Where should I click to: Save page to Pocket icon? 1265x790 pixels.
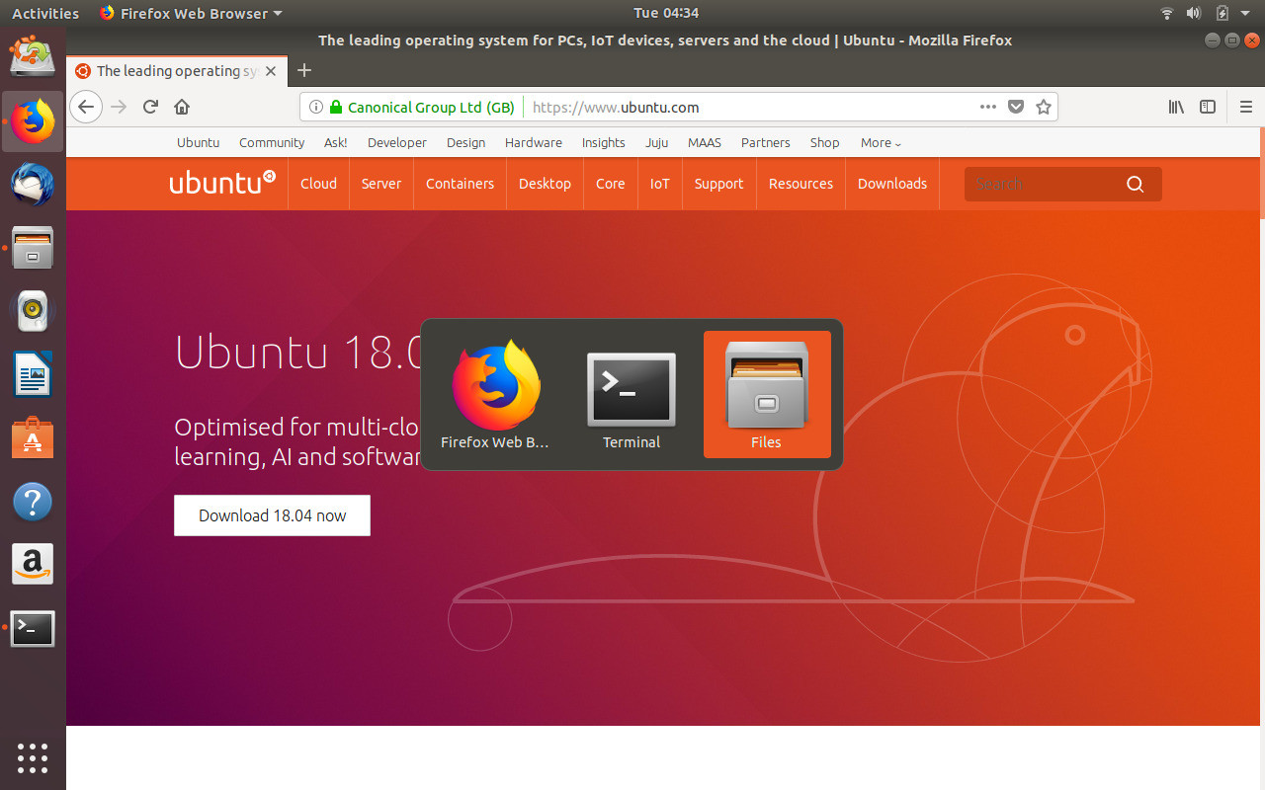(1016, 107)
